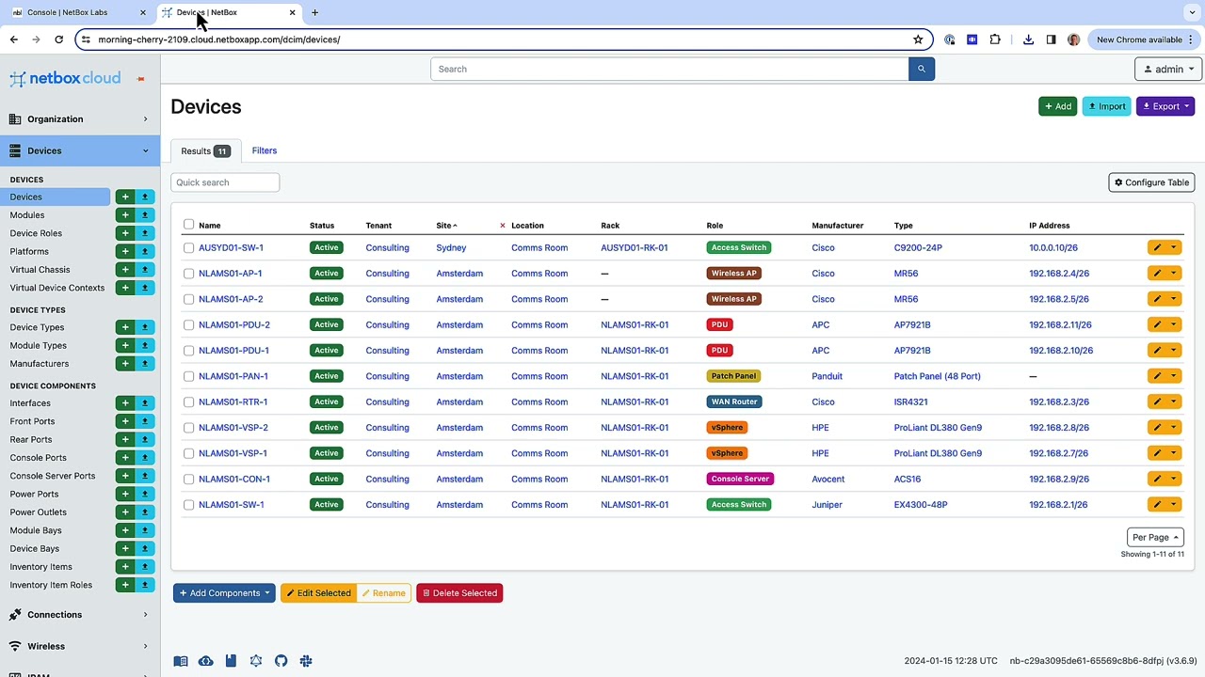Screen dimensions: 1205x677
Task: Check the NLAMS01-SW-1 row checkbox
Action: pyautogui.click(x=189, y=505)
